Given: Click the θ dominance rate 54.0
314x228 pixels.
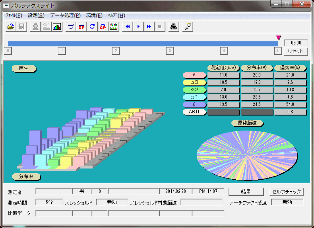Looking at the screenshot, I should 290,104.
